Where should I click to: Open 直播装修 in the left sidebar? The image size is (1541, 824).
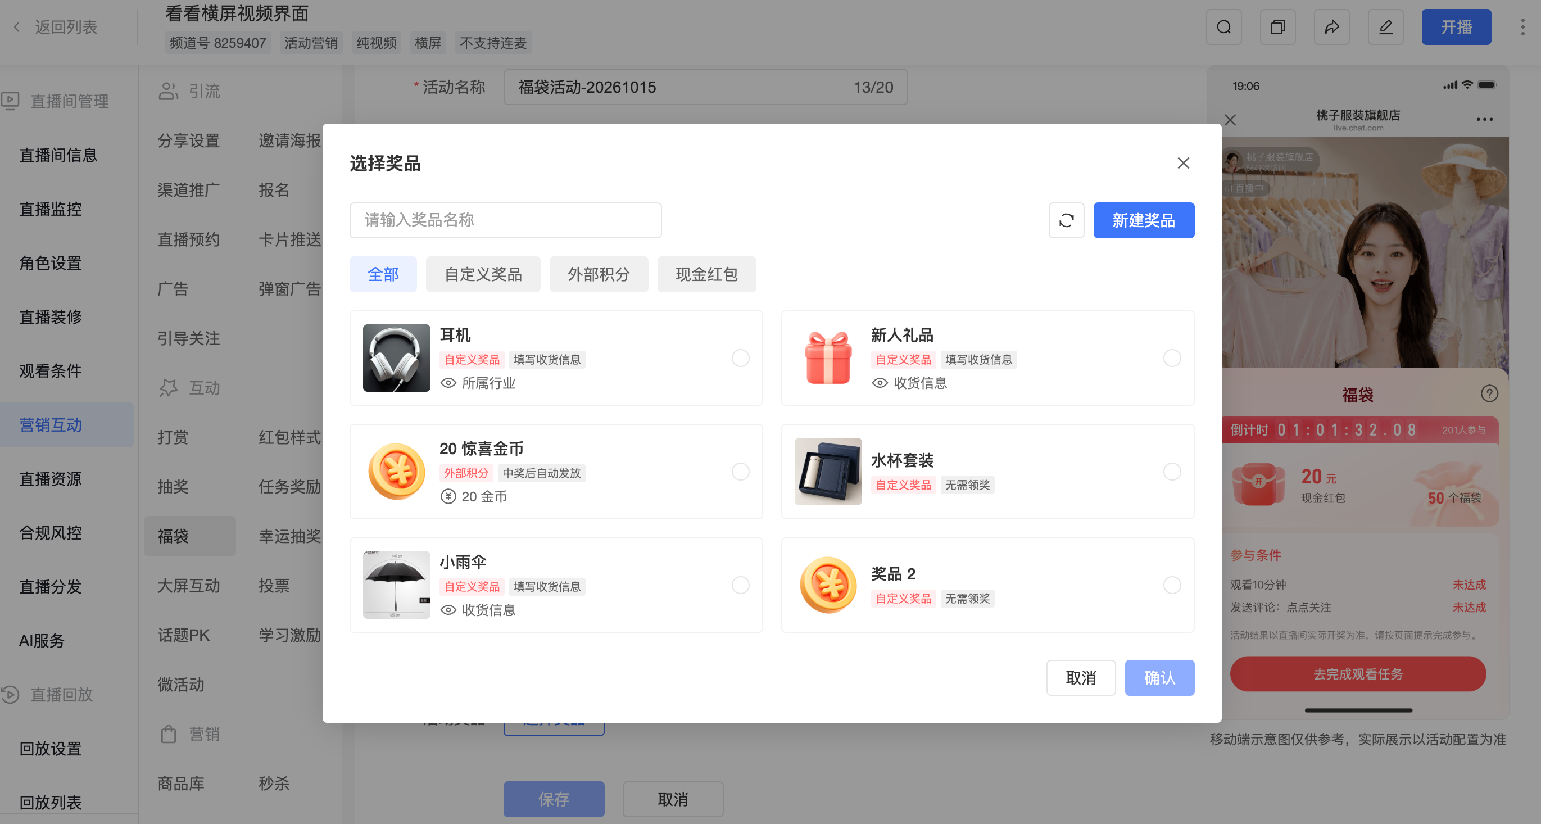50,316
